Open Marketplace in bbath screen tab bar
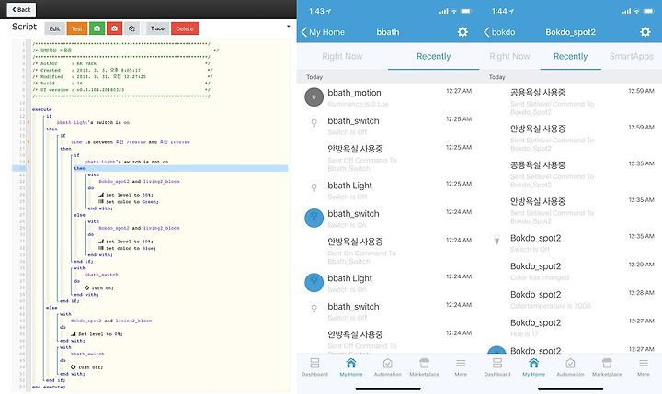The height and width of the screenshot is (394, 662). click(424, 367)
